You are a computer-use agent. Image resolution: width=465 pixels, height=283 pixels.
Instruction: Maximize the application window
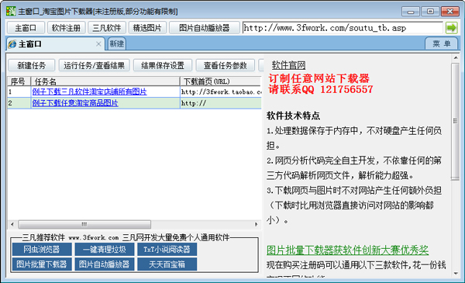430,12
